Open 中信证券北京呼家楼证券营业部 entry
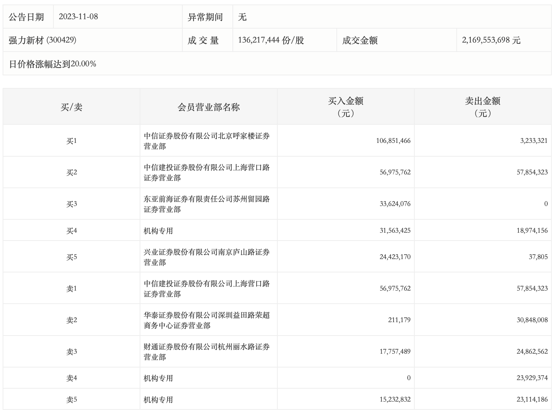 tap(207, 141)
